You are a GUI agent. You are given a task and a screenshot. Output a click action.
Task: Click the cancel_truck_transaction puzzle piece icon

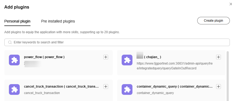coord(14,89)
